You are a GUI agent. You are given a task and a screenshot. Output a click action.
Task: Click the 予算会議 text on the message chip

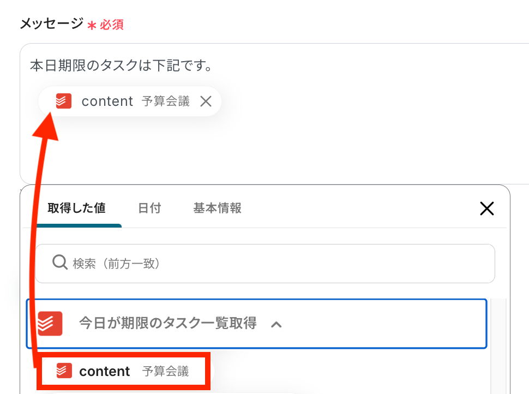pyautogui.click(x=165, y=101)
